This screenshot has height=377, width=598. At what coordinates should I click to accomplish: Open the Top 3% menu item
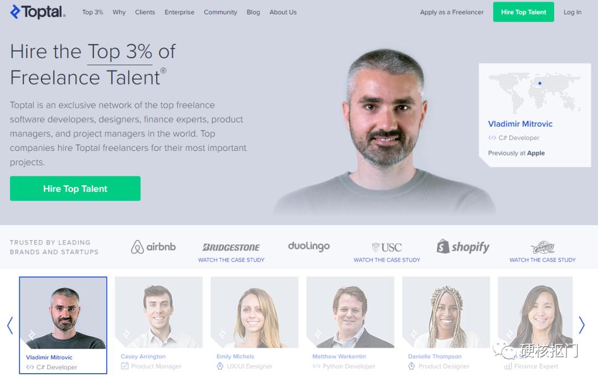(92, 12)
